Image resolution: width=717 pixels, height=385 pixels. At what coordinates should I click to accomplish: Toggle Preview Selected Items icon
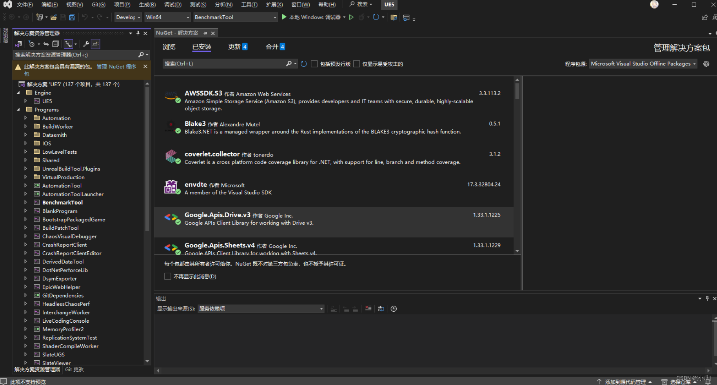coord(96,44)
